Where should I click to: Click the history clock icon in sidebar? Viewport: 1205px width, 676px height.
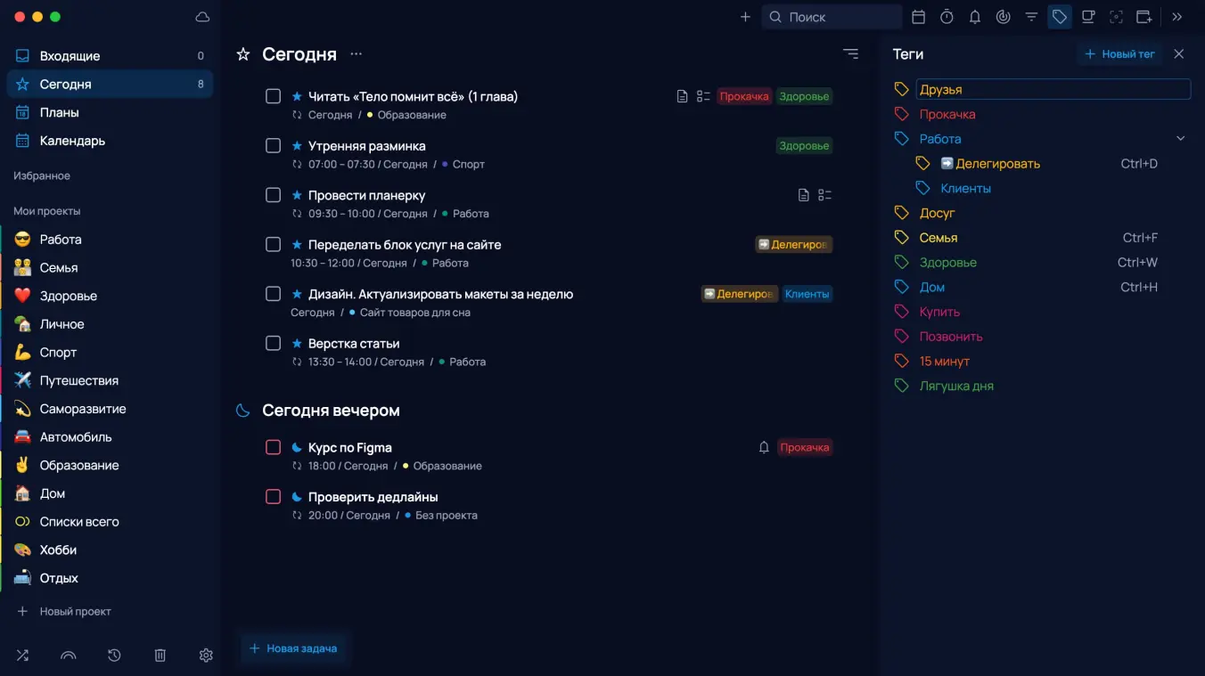click(x=114, y=656)
